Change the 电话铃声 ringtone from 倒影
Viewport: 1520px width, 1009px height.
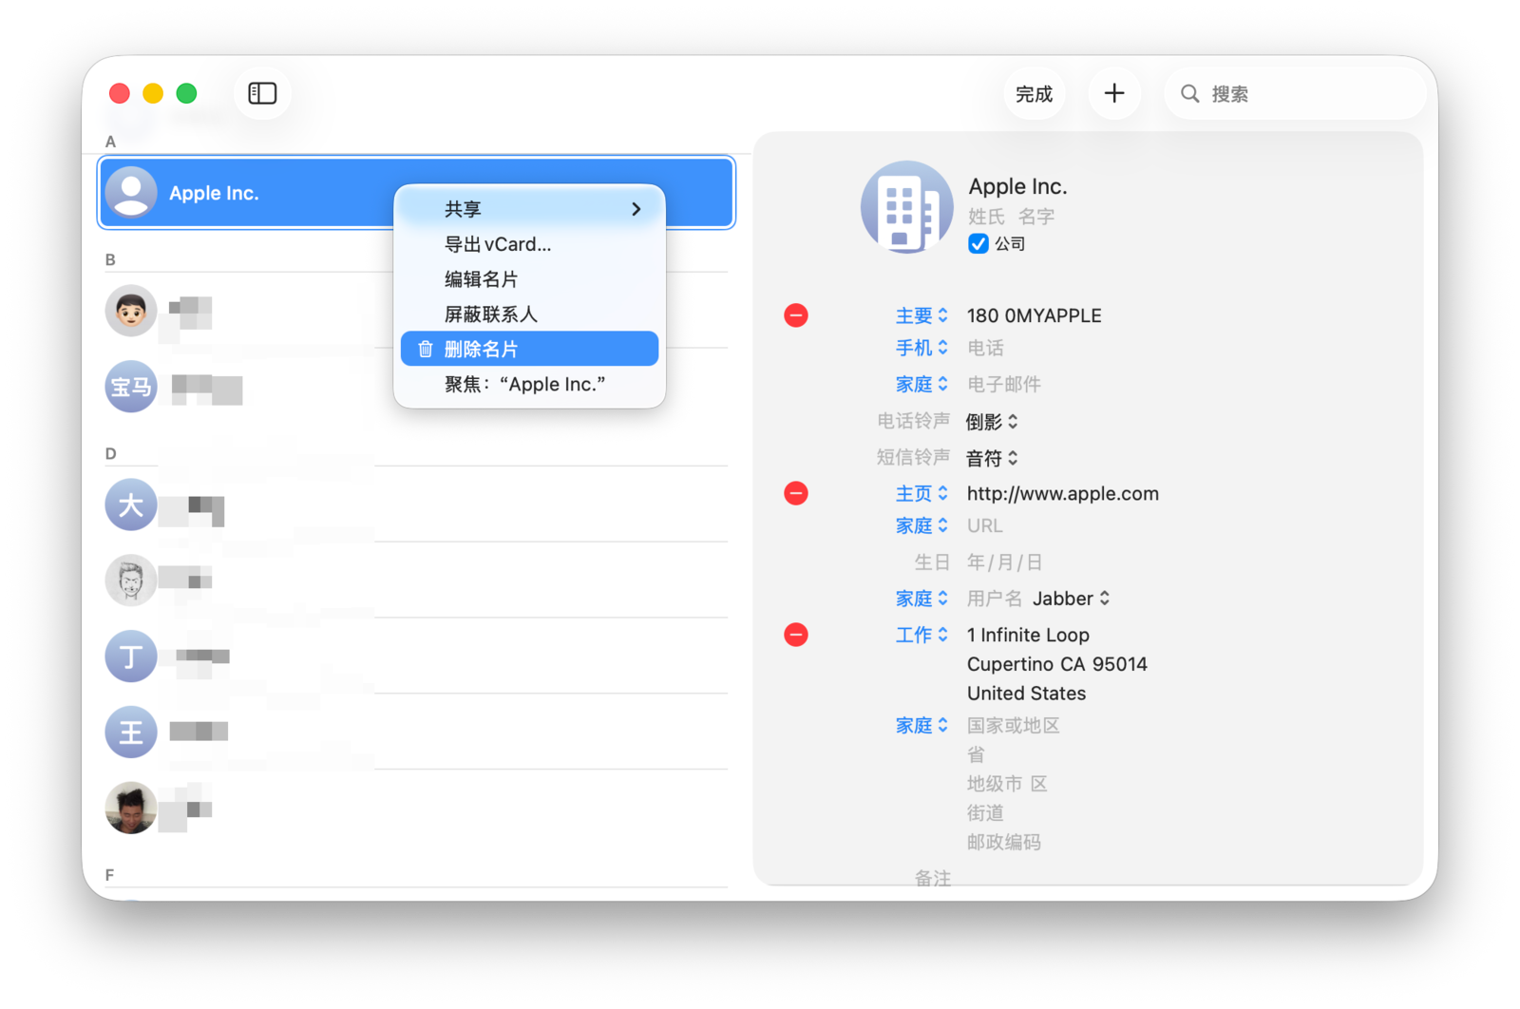992,422
